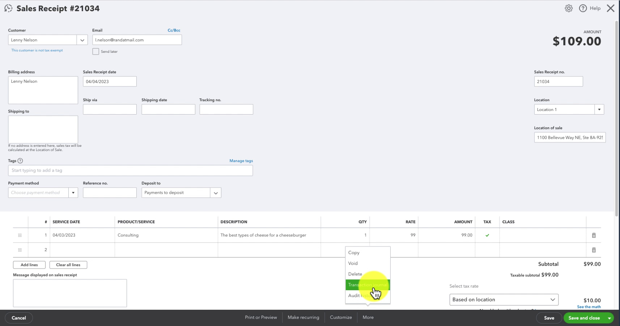Click 'This customer is not tax exempt'
Image resolution: width=620 pixels, height=326 pixels.
pos(37,51)
